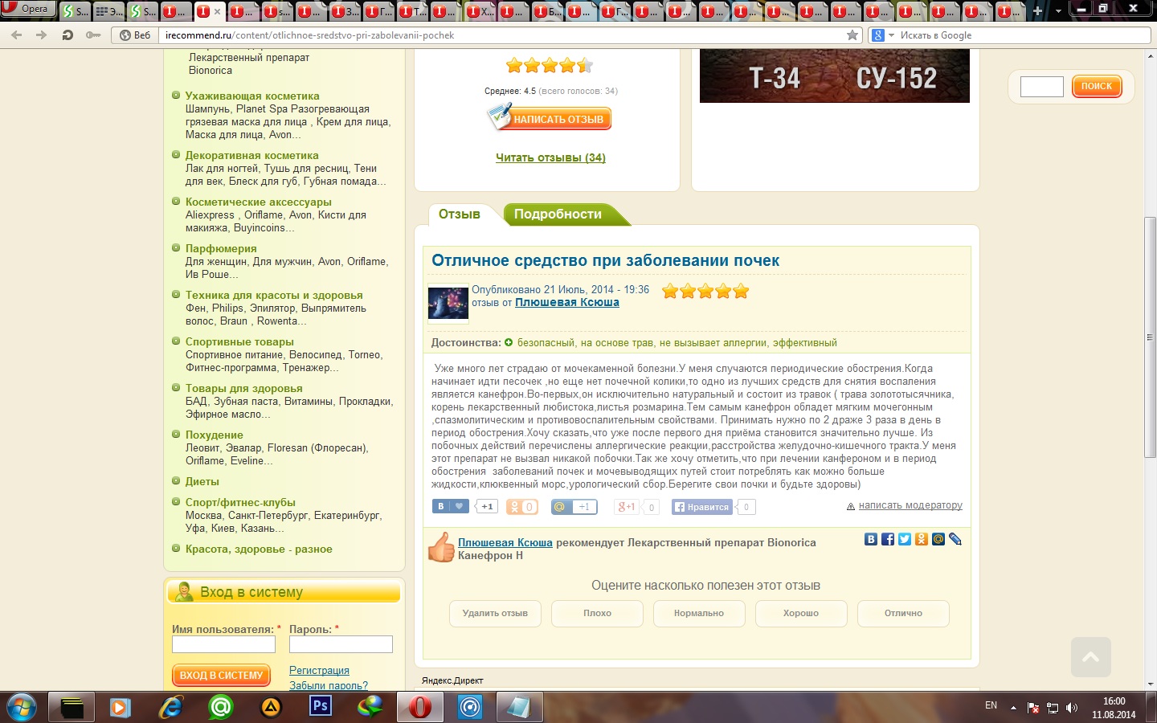Screen dimensions: 1157x723
Task: Share via small Mail.ru icon
Action: pyautogui.click(x=938, y=539)
